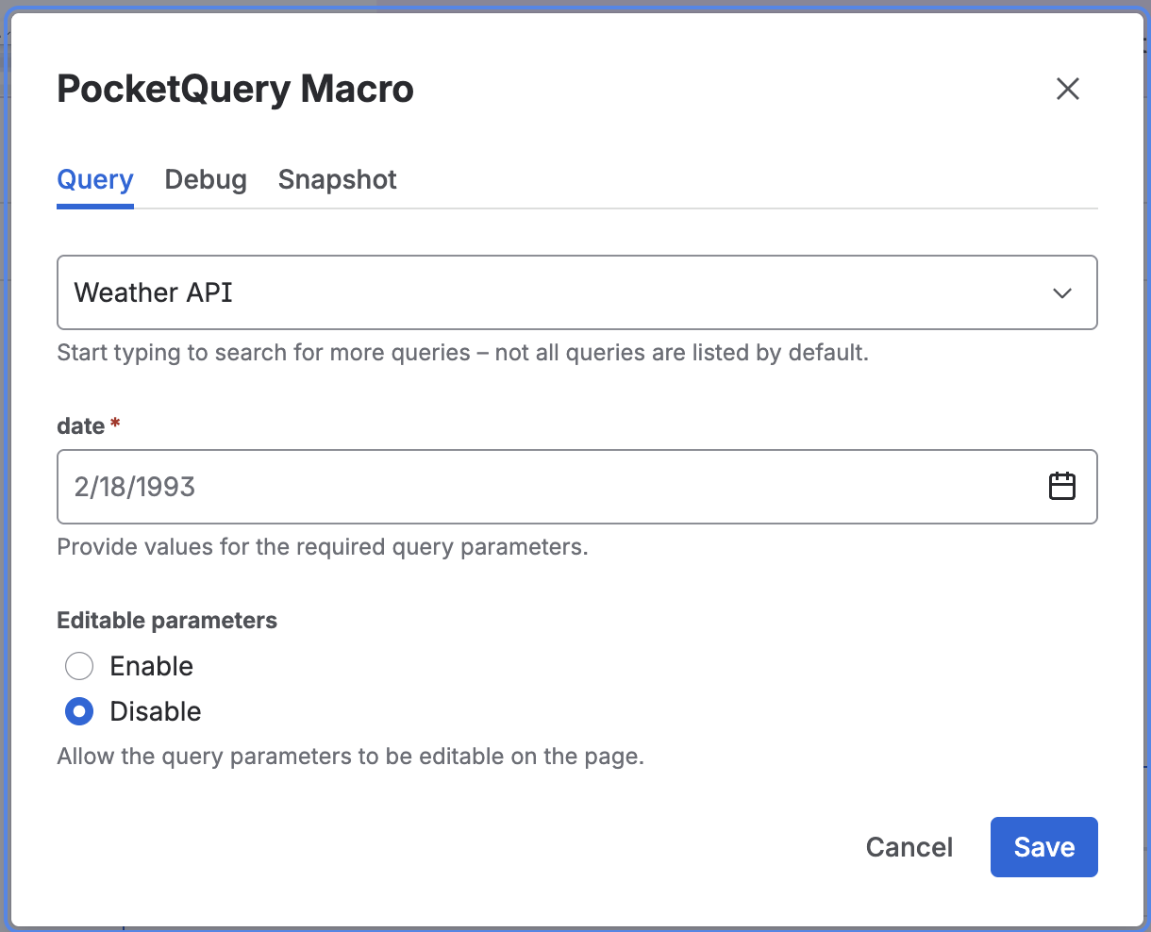1151x932 pixels.
Task: Open the calendar date picker icon
Action: [1062, 487]
